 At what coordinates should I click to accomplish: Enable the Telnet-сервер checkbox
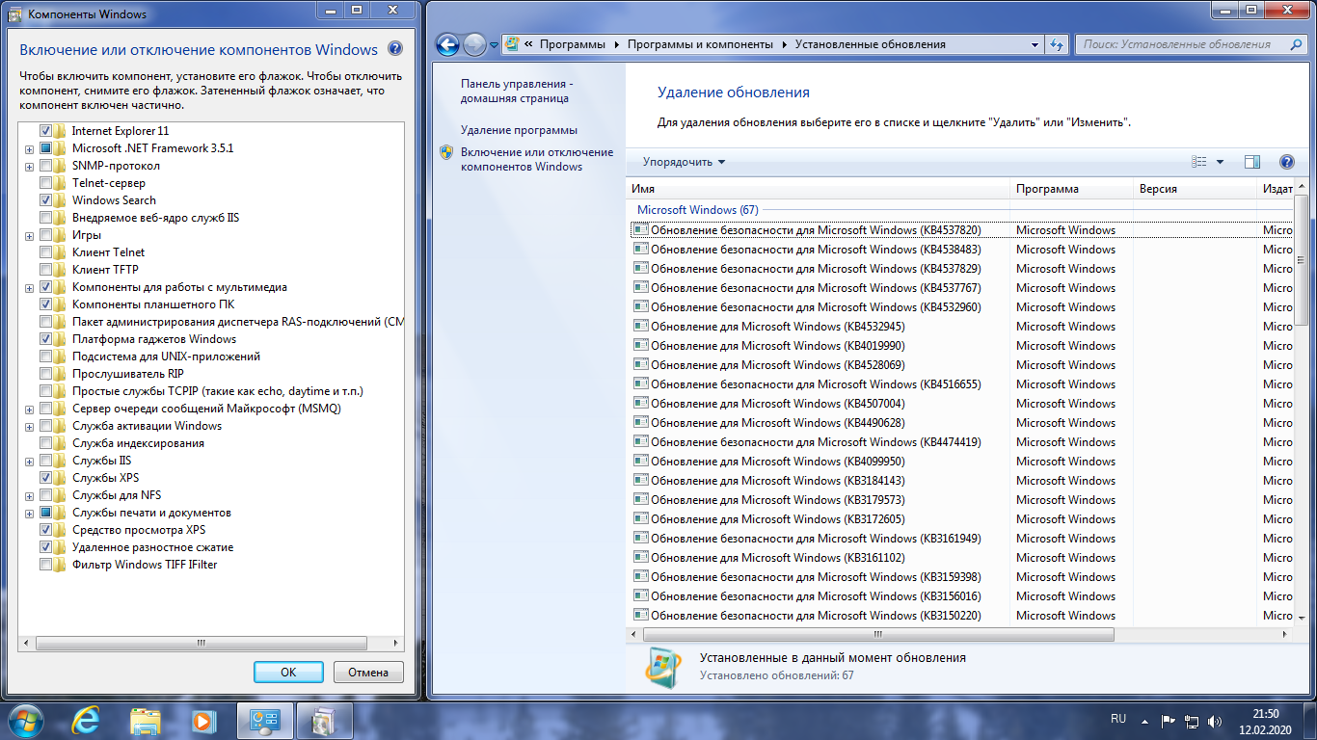[45, 183]
